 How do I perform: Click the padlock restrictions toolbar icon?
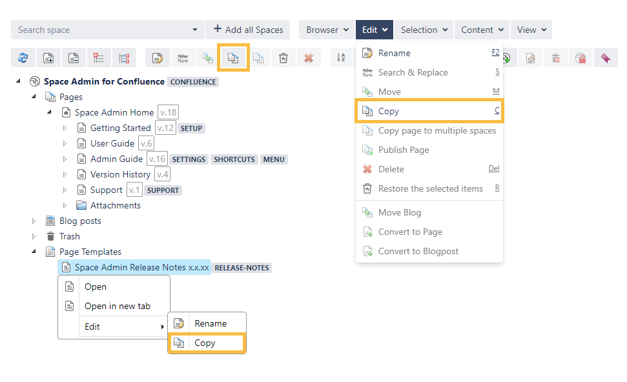(581, 58)
